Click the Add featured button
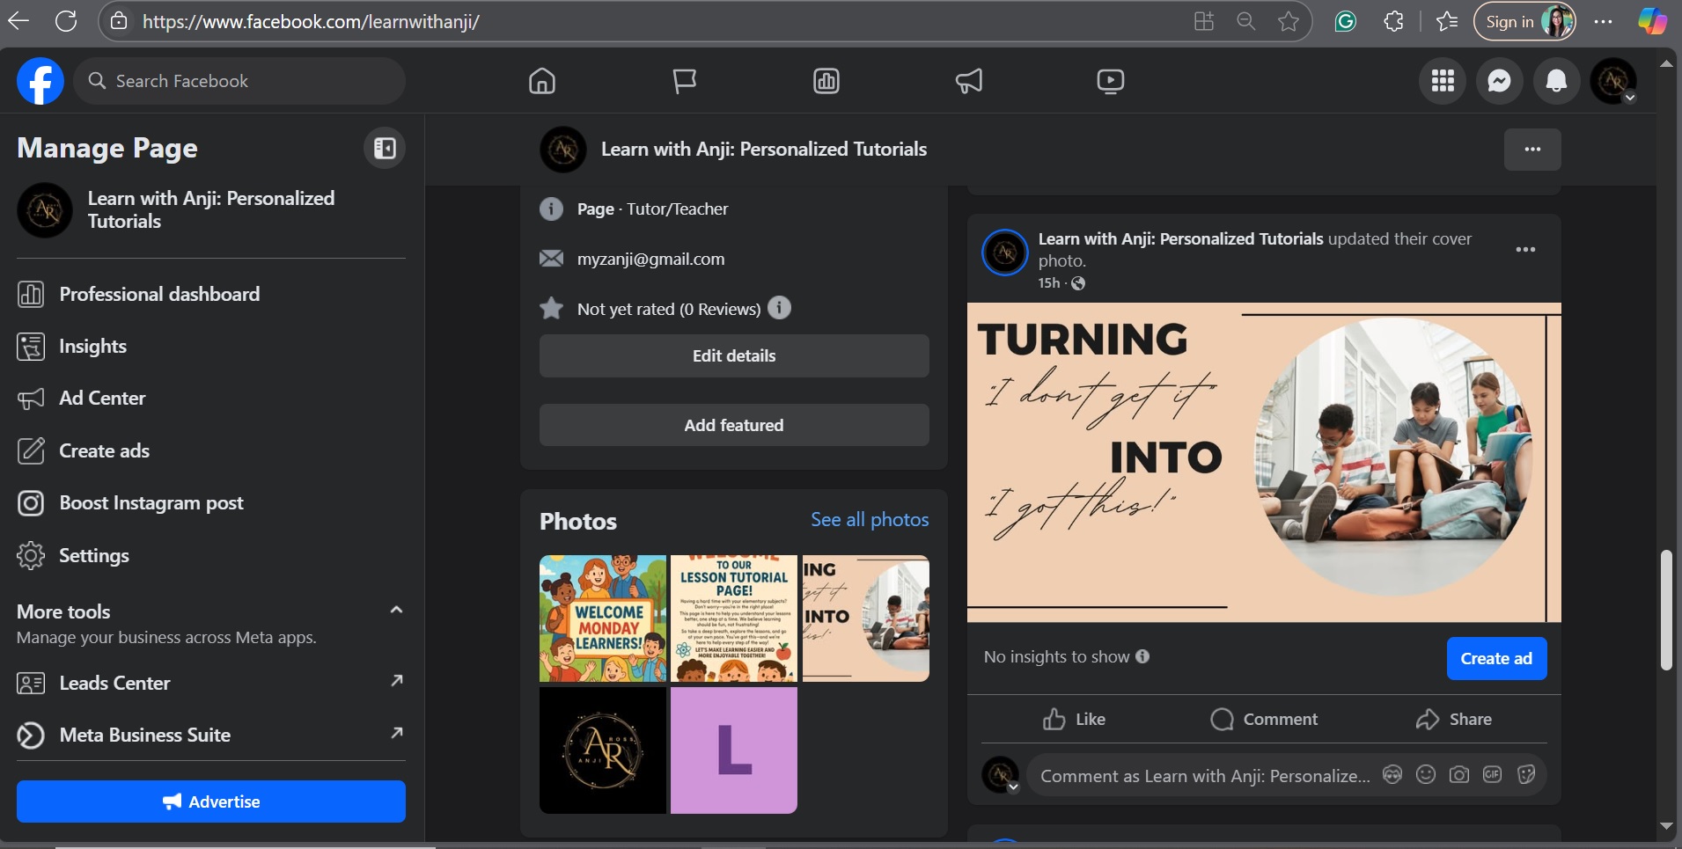Screen dimensions: 1682x849 [x=734, y=425]
